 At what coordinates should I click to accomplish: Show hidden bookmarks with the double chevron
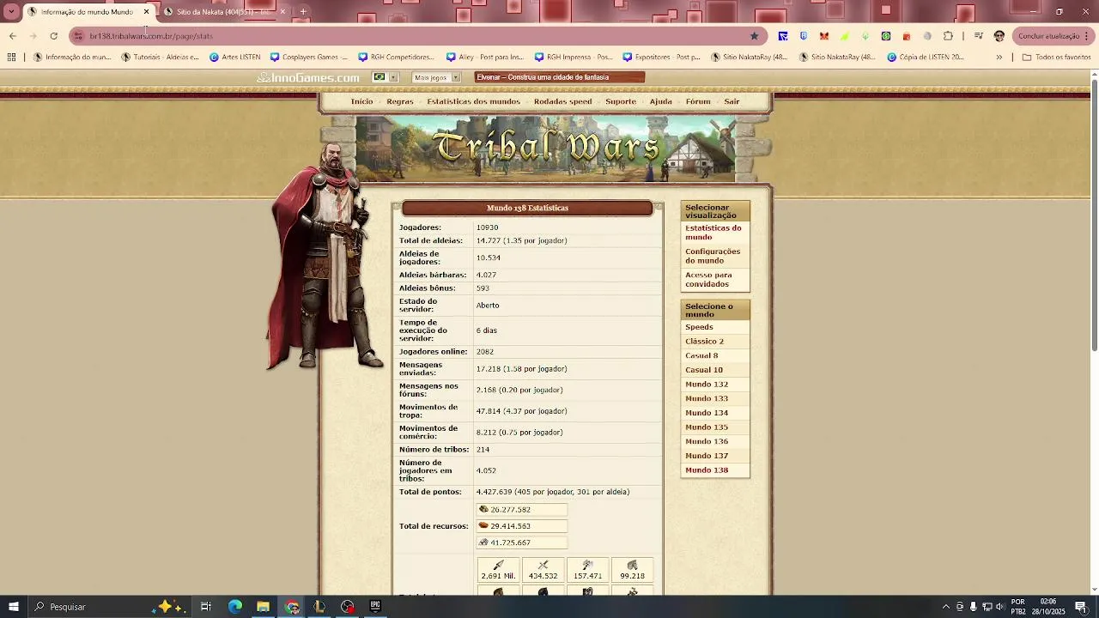999,58
